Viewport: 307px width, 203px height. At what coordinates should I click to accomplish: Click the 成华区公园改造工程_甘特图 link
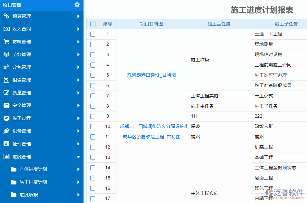click(x=152, y=137)
